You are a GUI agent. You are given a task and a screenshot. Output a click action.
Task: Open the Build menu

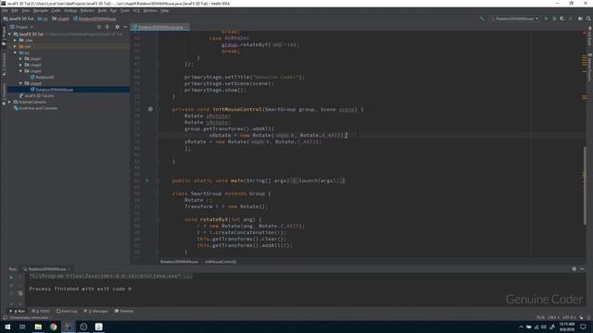click(102, 10)
